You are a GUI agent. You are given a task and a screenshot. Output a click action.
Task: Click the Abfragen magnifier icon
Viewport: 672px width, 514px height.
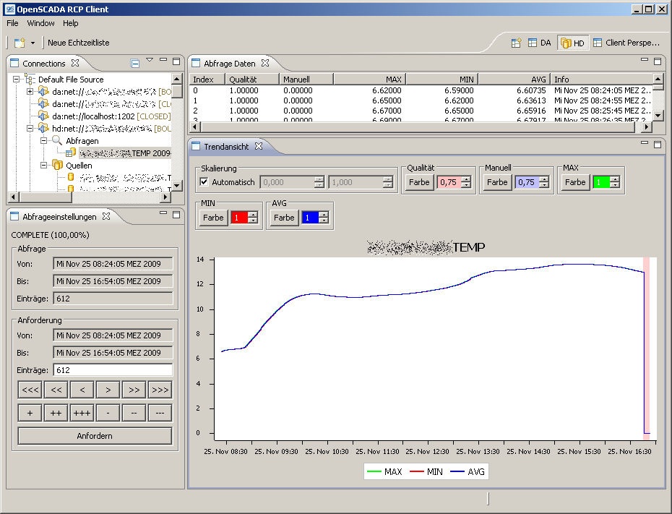(x=56, y=141)
